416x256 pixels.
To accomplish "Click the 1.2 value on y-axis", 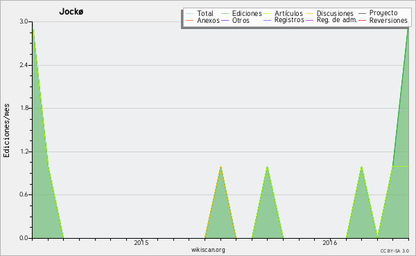I will [24, 152].
